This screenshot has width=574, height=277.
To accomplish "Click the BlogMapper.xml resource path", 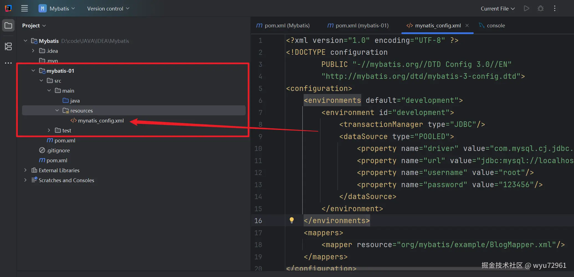I will coord(476,245).
